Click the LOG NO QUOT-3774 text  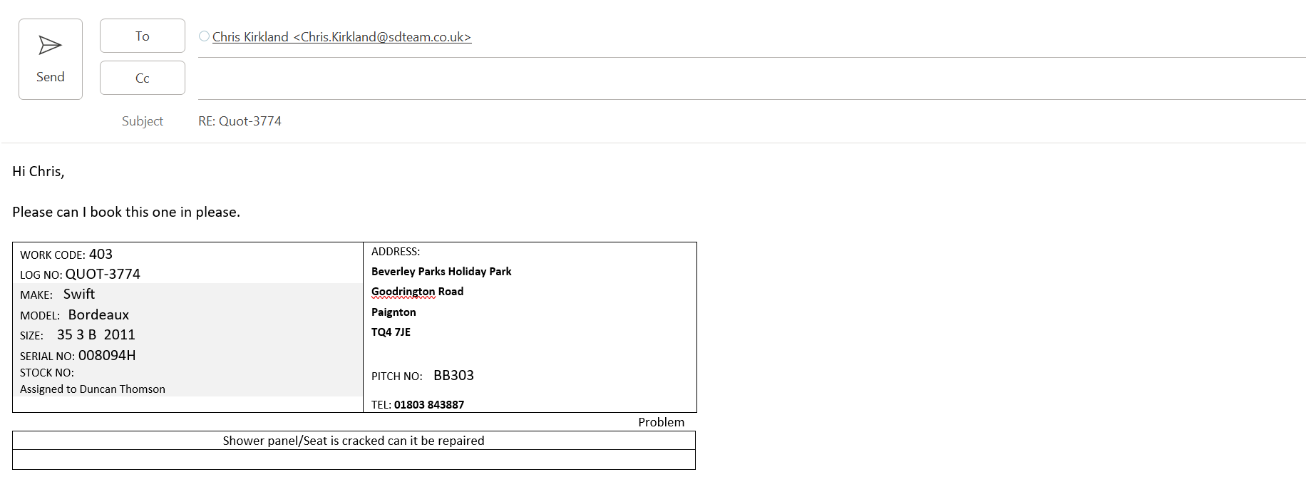tap(102, 275)
